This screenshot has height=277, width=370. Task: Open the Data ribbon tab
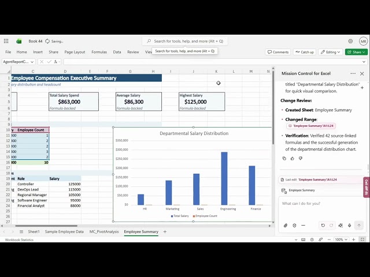pyautogui.click(x=117, y=52)
